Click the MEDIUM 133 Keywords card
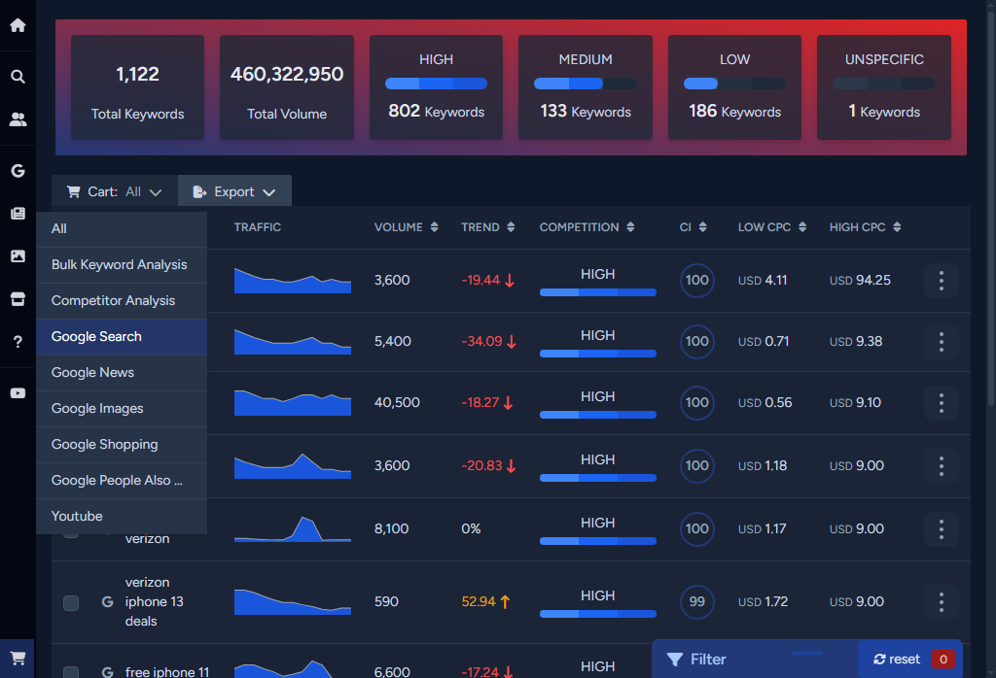This screenshot has width=996, height=678. (x=585, y=87)
